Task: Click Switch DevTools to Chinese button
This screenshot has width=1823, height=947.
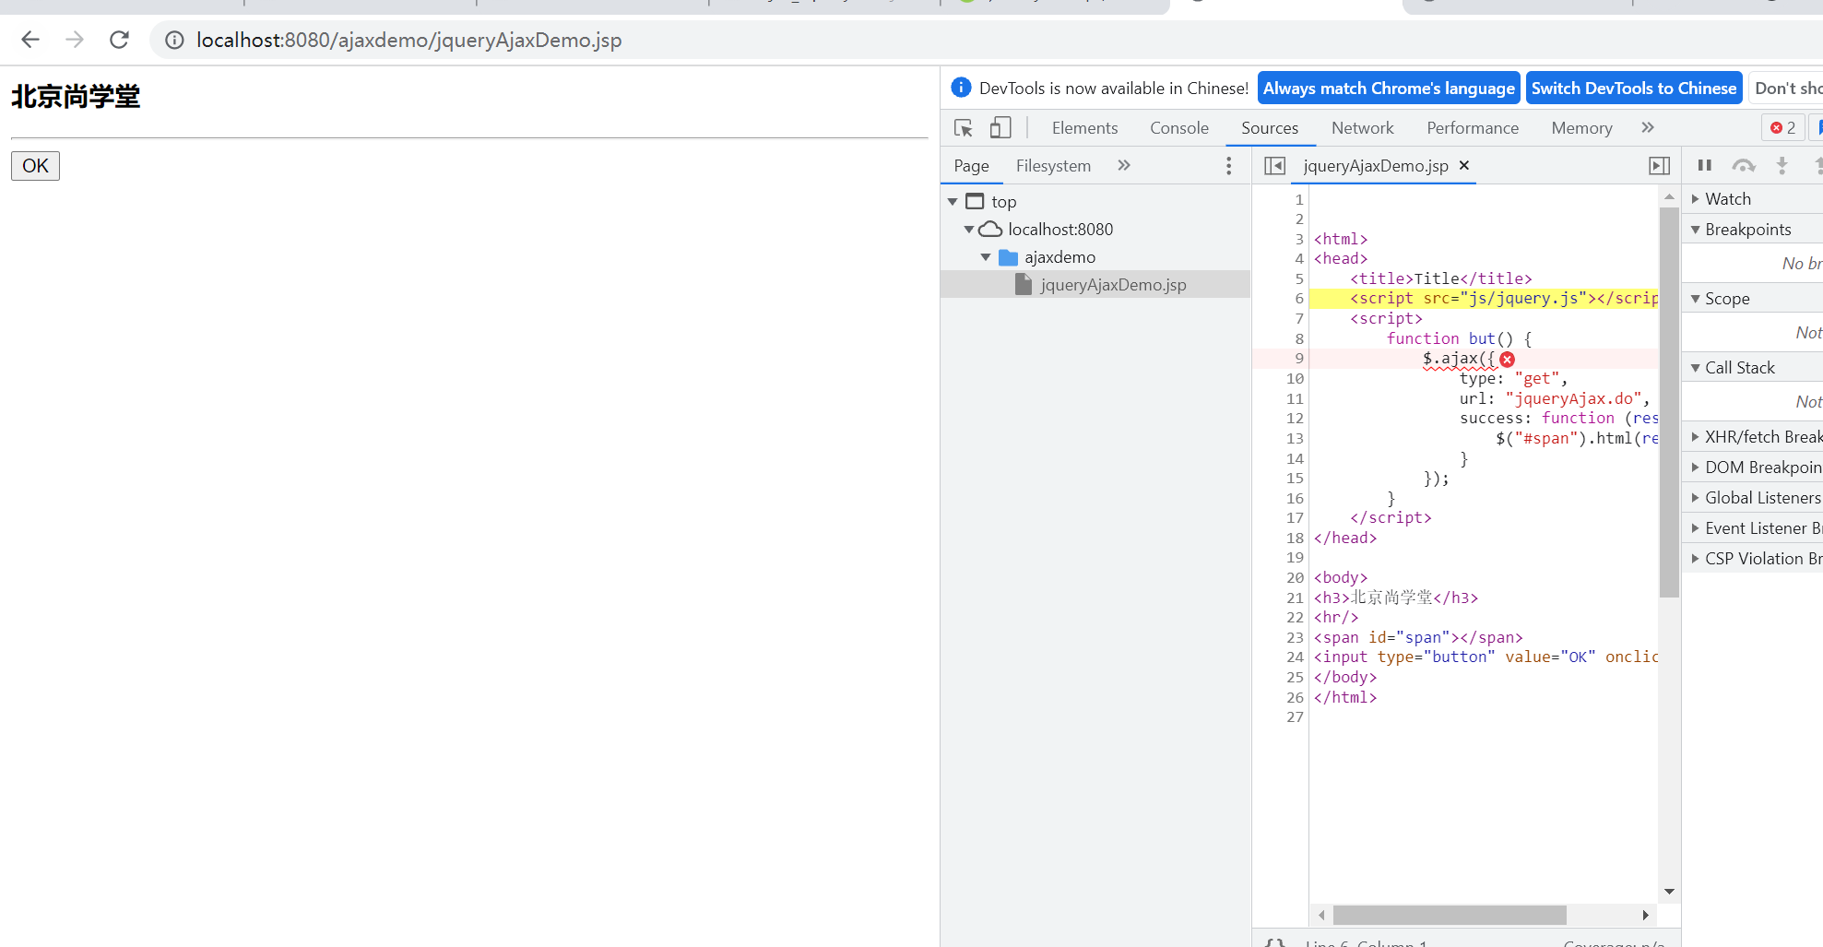Action: [x=1634, y=89]
